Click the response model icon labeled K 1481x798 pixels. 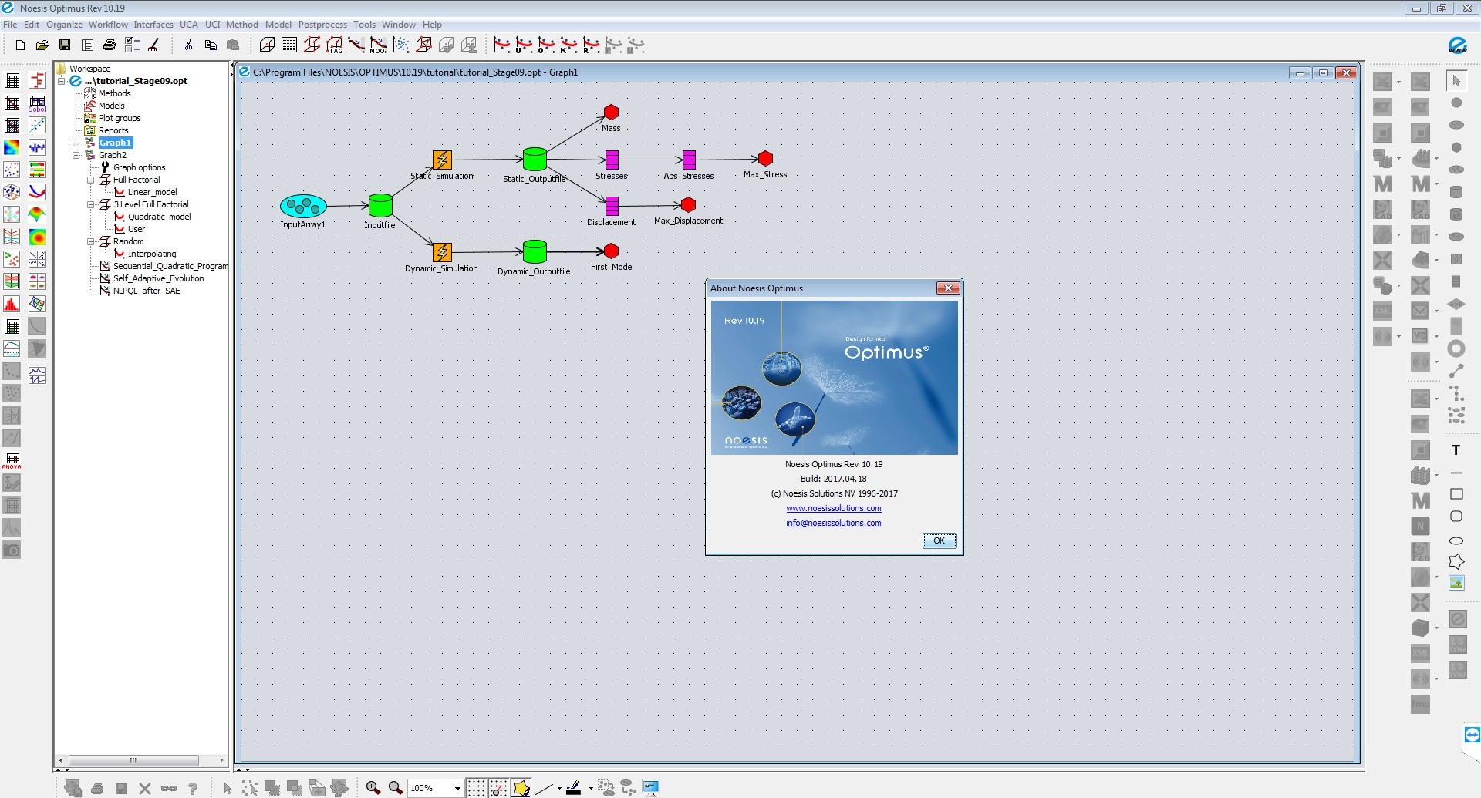tap(568, 45)
